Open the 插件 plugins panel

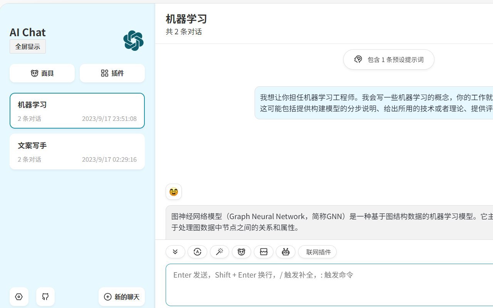coord(112,73)
